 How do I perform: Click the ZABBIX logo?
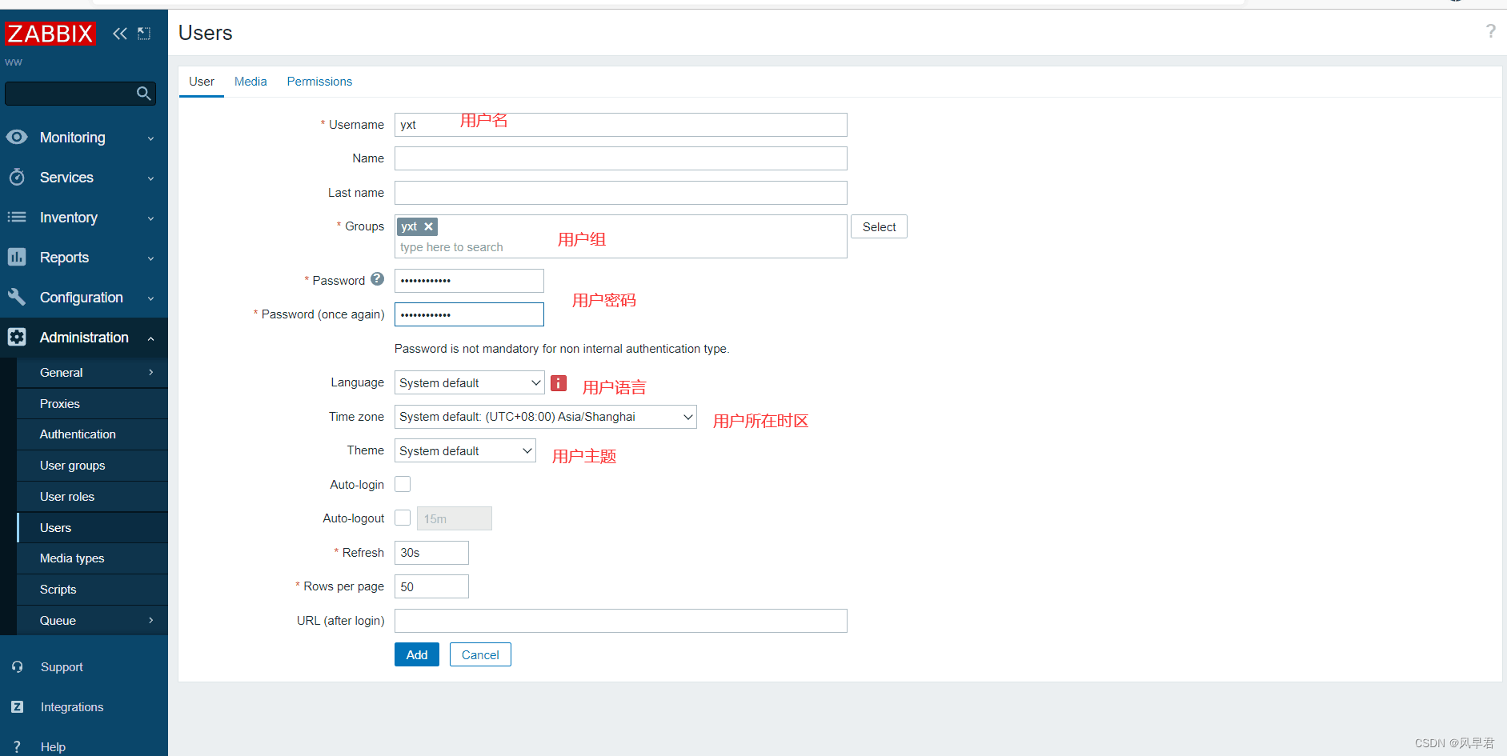tap(50, 34)
